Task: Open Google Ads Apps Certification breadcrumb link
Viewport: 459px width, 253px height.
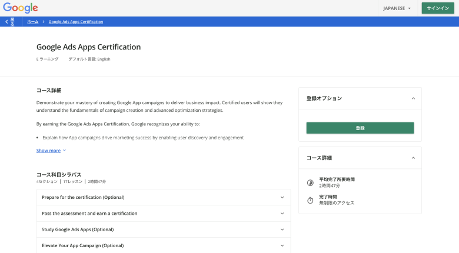Action: point(75,22)
